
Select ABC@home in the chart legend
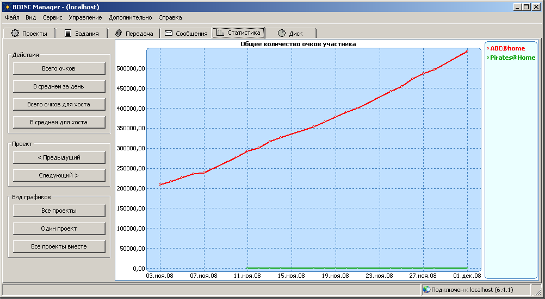point(507,48)
